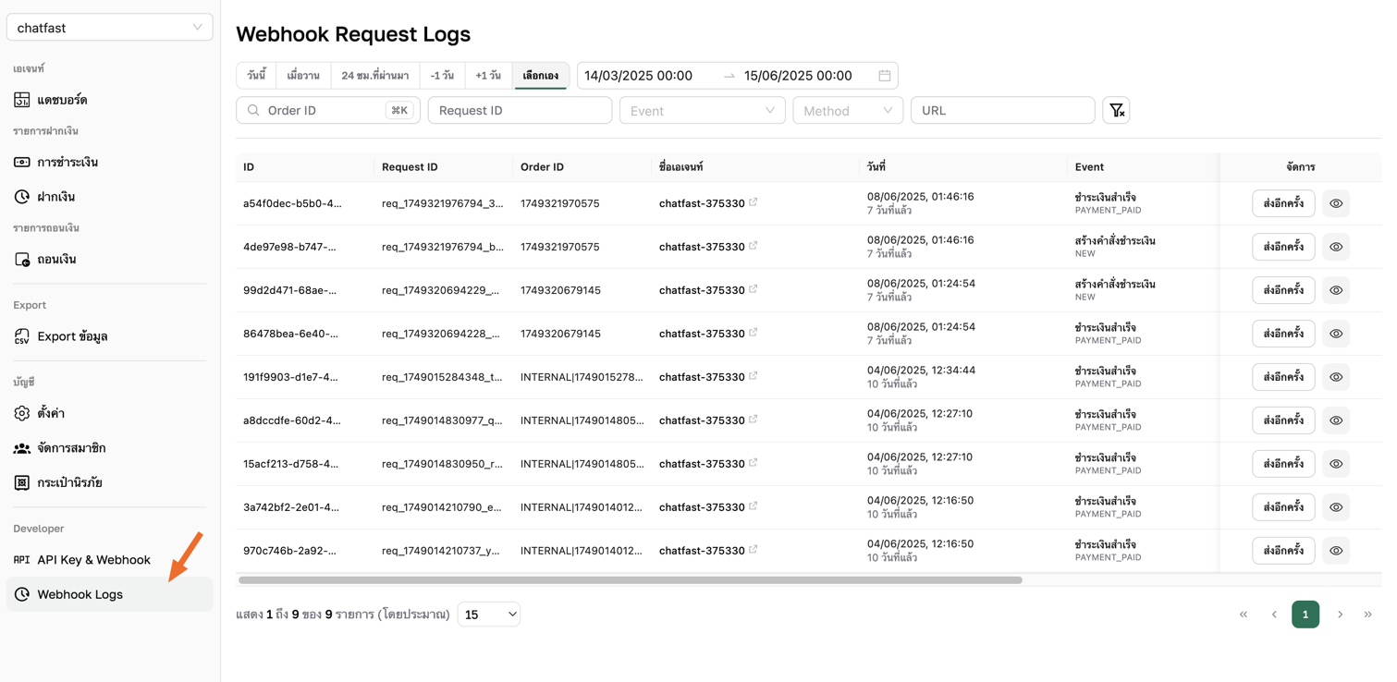Open eye icon on the 1749320679145 NEW row
The image size is (1397, 682).
click(1335, 289)
